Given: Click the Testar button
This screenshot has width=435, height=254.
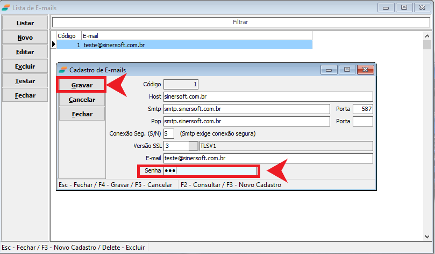Looking at the screenshot, I should click(25, 81).
